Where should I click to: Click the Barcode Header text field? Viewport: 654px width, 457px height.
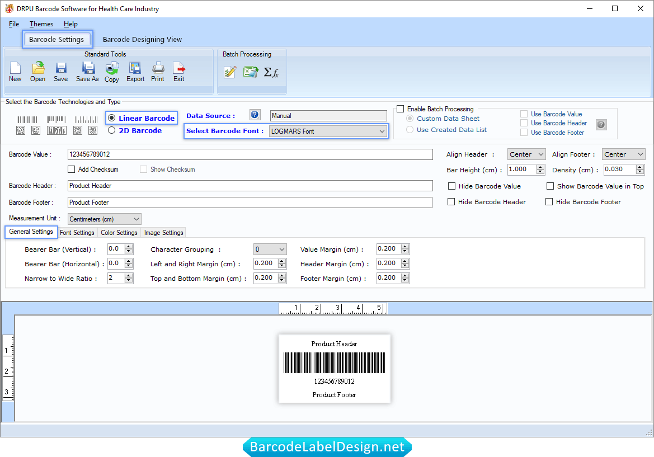(x=250, y=186)
